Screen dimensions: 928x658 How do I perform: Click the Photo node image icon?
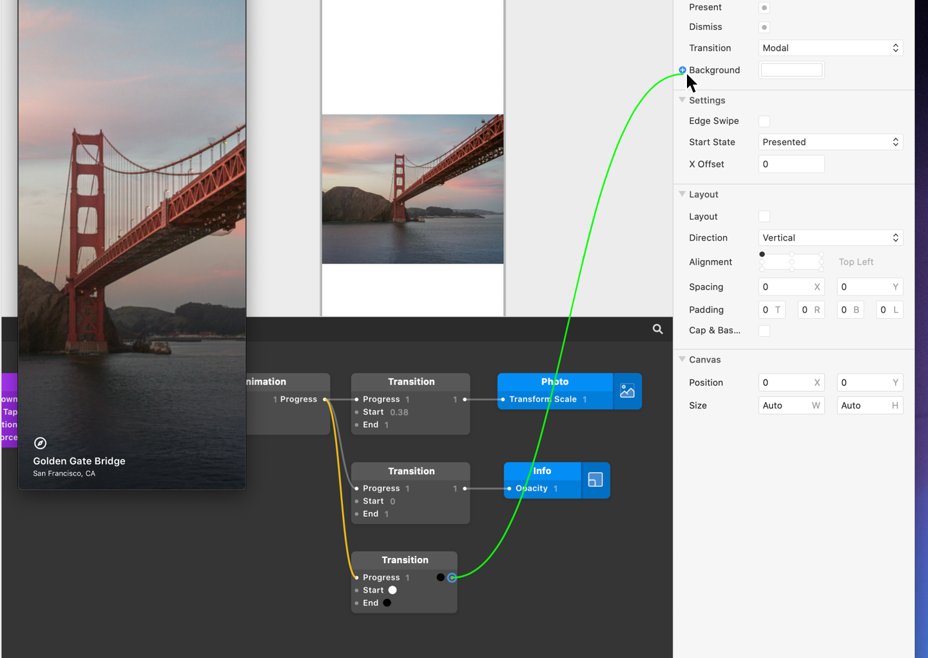click(x=627, y=391)
